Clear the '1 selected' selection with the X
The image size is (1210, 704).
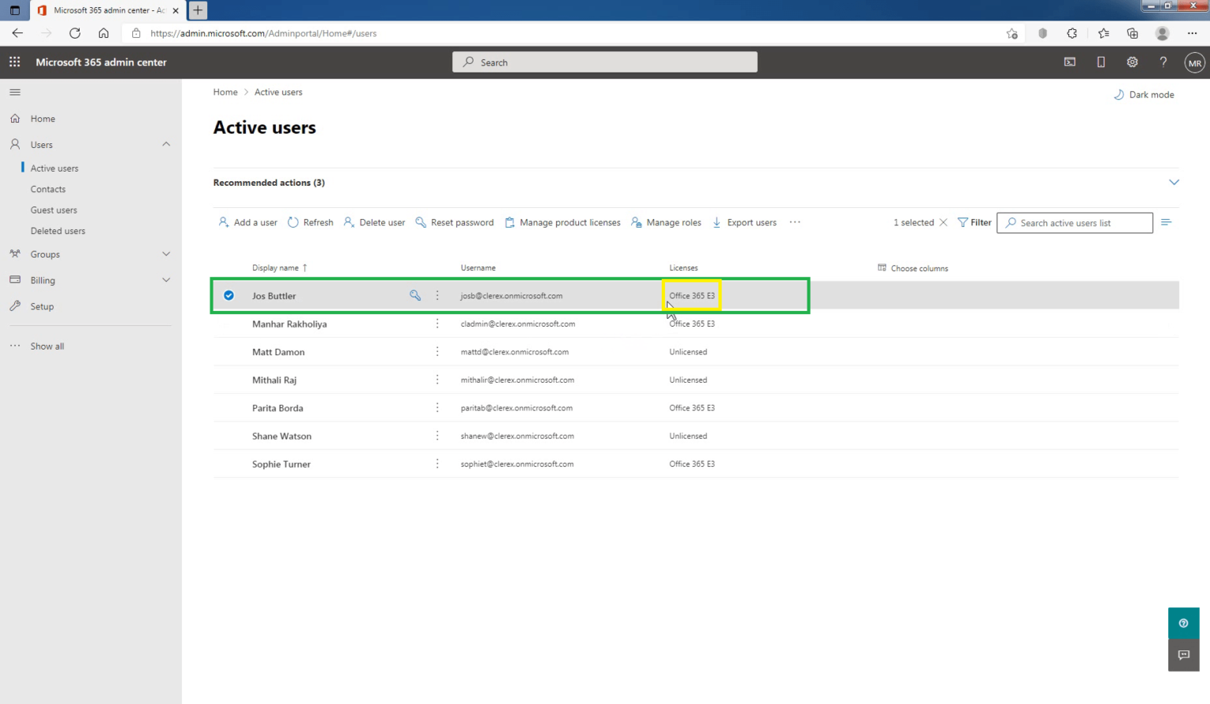point(943,222)
